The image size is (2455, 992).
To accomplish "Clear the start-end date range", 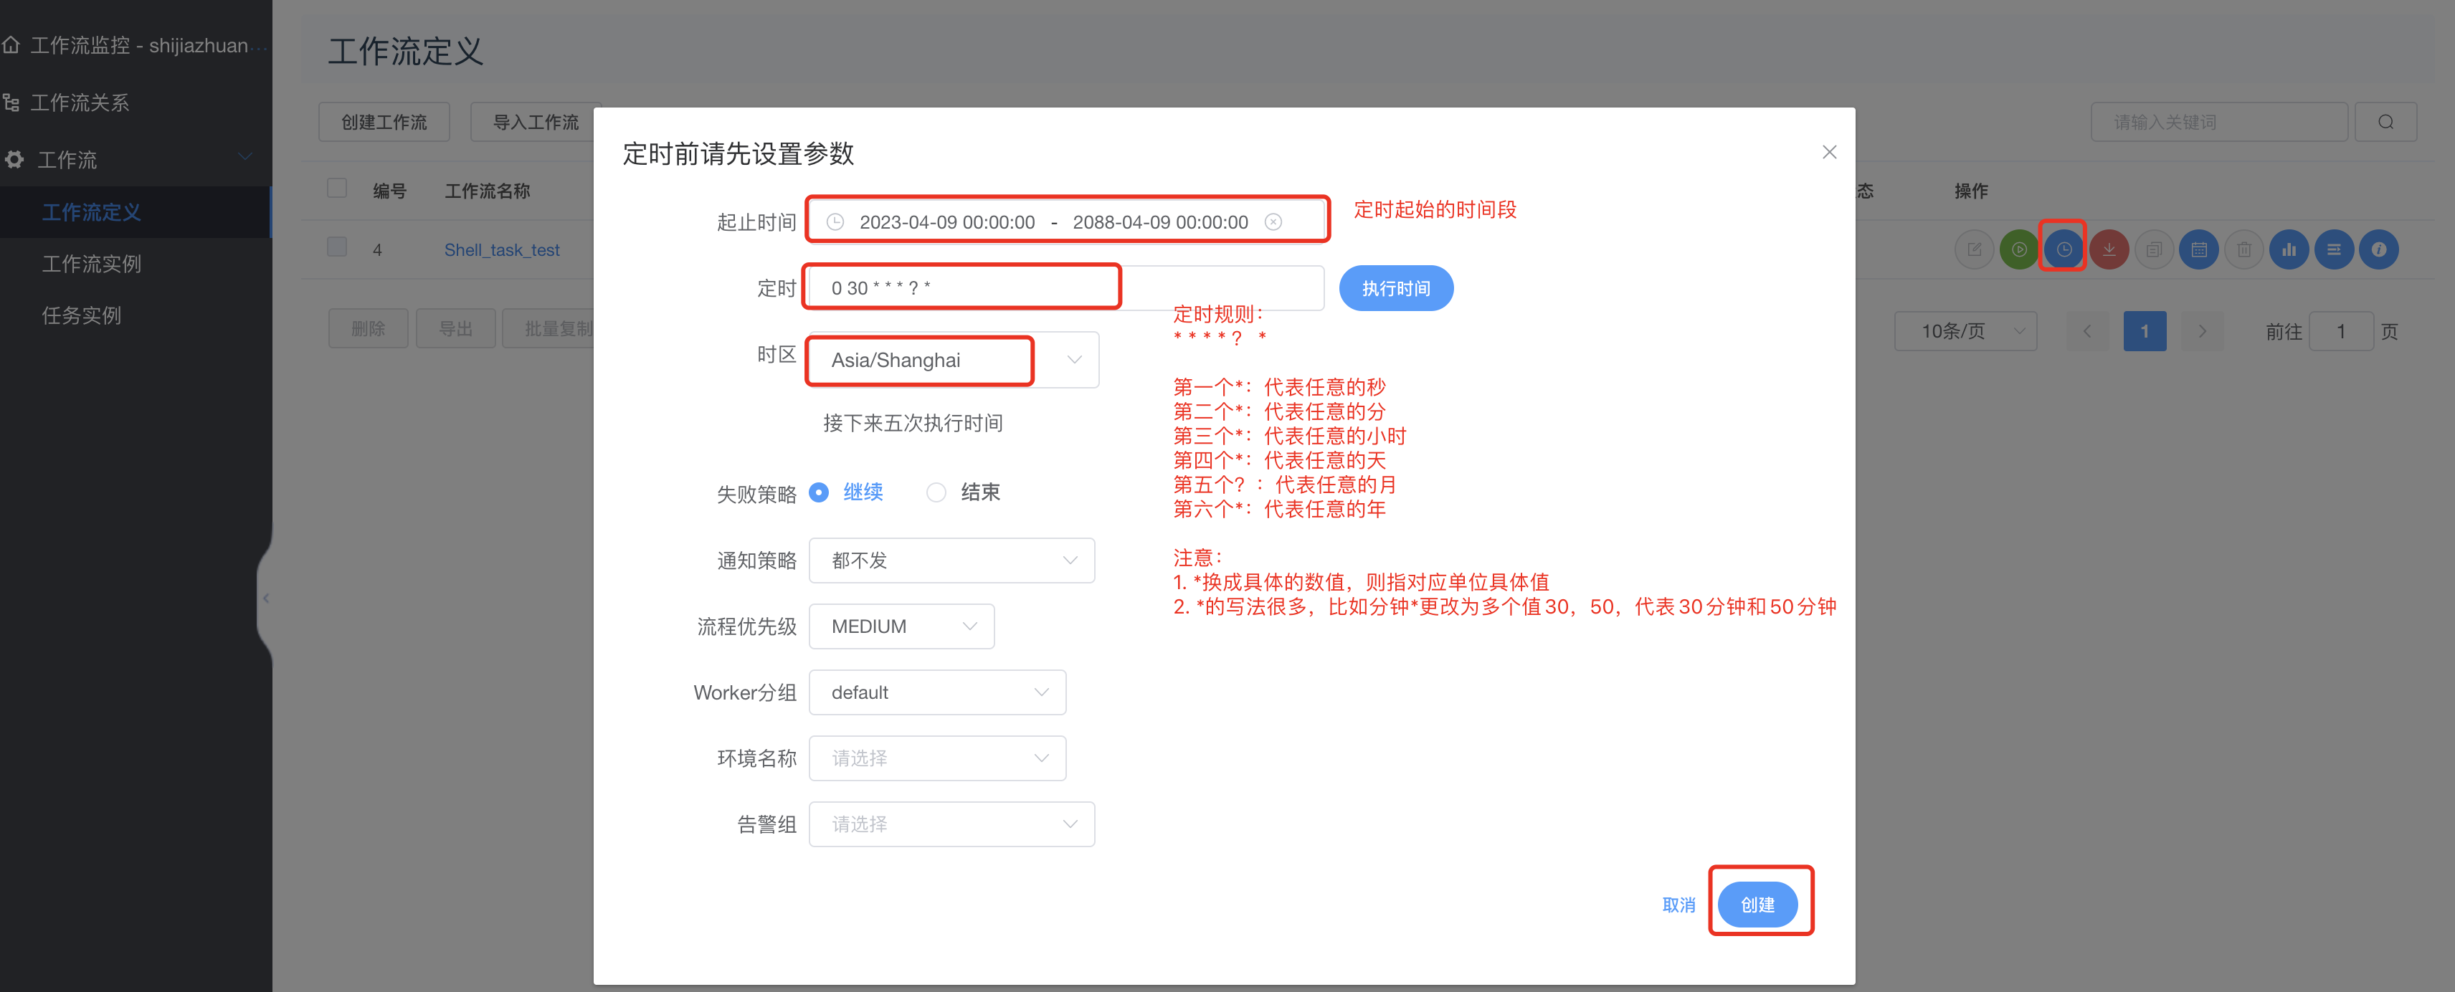I will (x=1272, y=222).
